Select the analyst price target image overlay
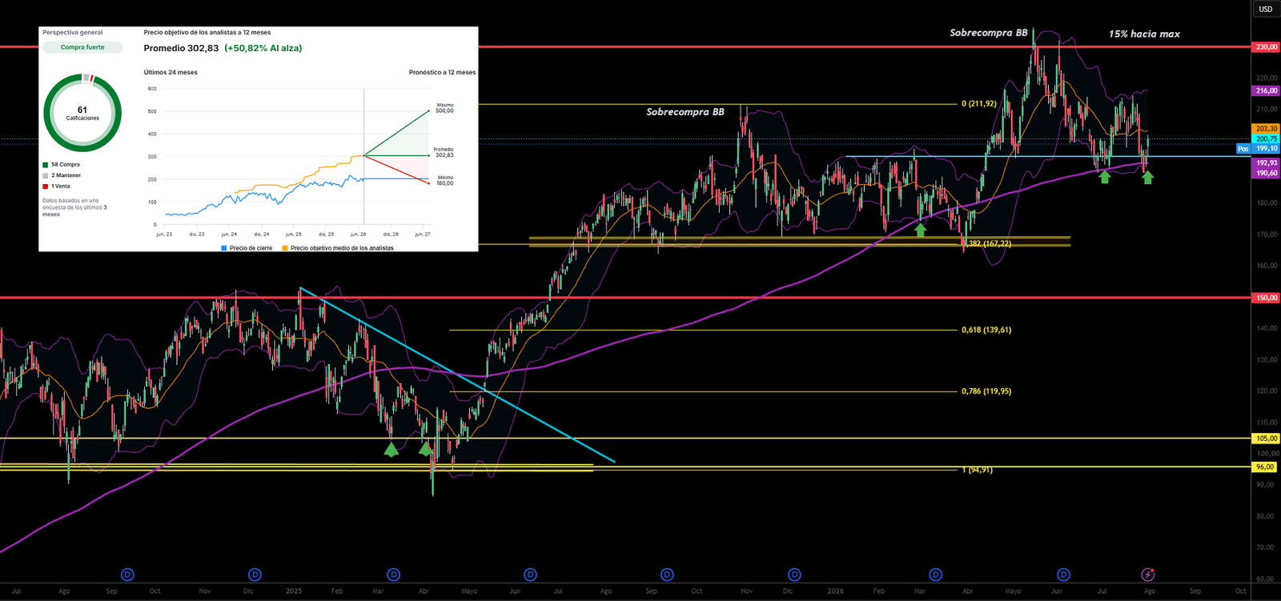Image resolution: width=1281 pixels, height=601 pixels. (259, 139)
